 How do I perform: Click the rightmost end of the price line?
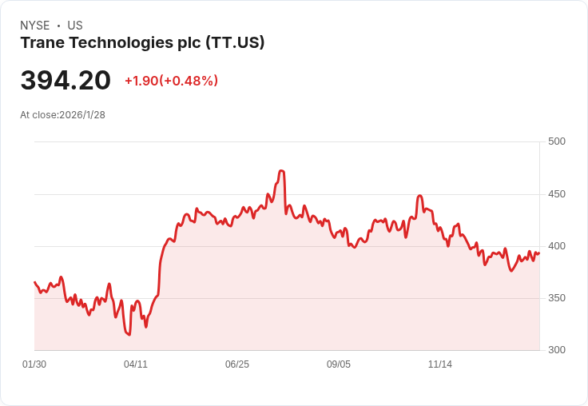[x=539, y=253]
